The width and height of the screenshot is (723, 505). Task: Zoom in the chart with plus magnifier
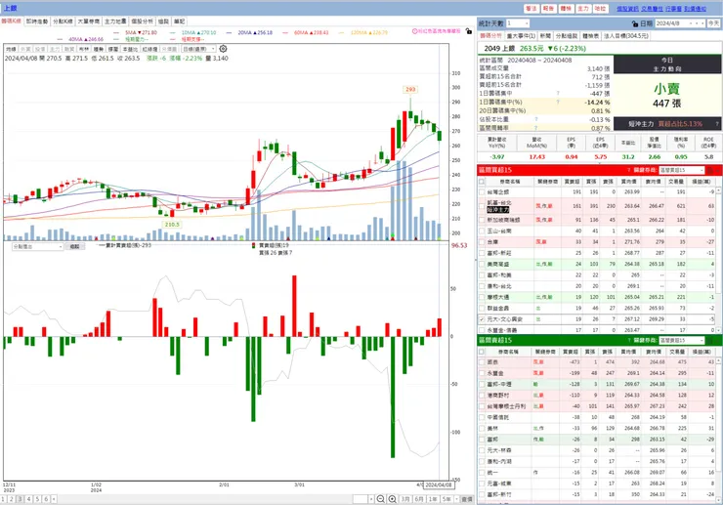coord(392,499)
